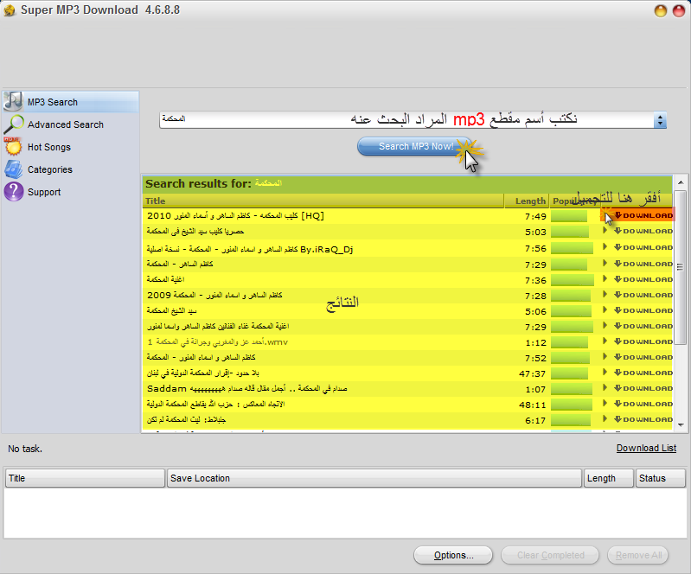The height and width of the screenshot is (574, 691).
Task: Download the 7:49 song marked [HQ]
Action: pyautogui.click(x=643, y=215)
